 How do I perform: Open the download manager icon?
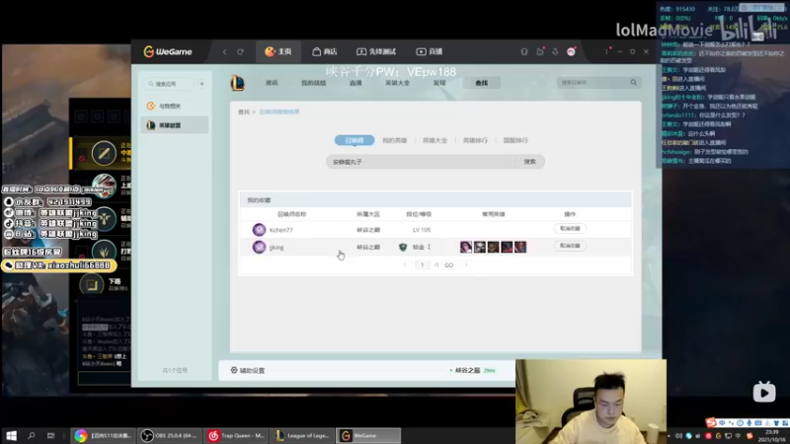coord(555,51)
